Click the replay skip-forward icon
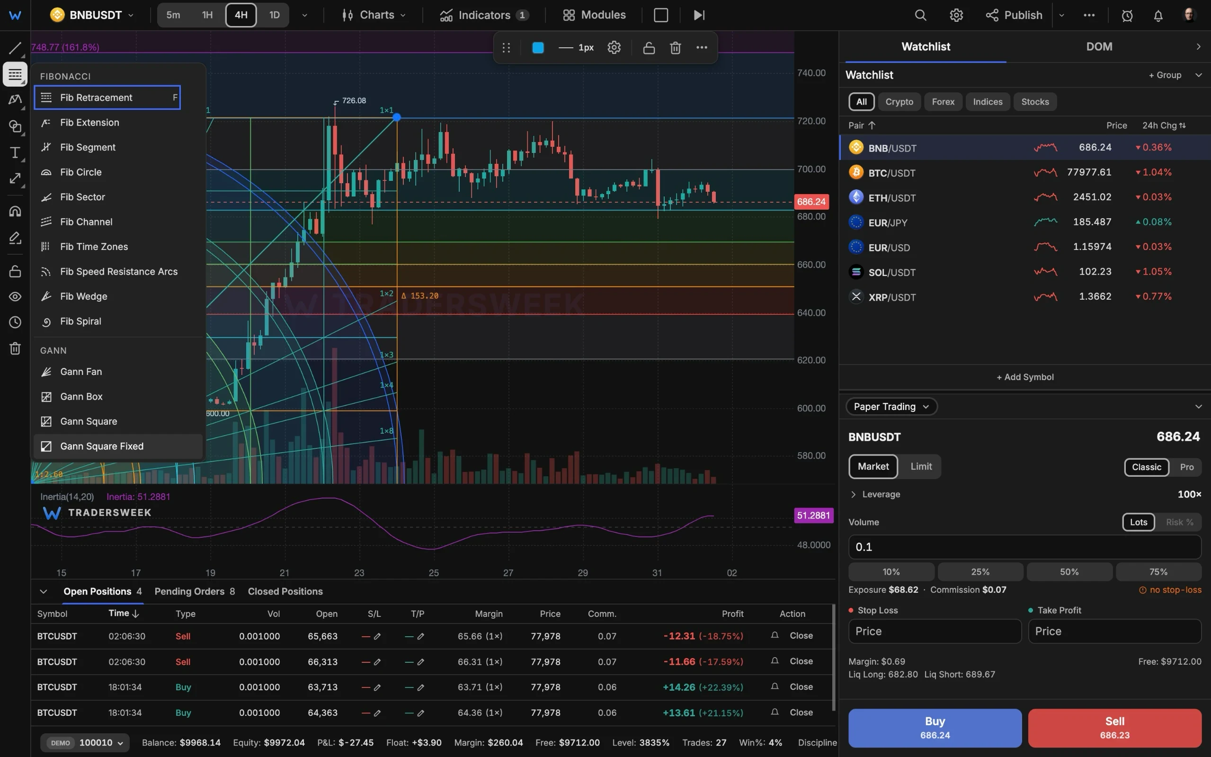Viewport: 1211px width, 757px height. (x=699, y=15)
